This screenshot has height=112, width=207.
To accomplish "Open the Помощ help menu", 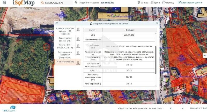I will [168, 3].
